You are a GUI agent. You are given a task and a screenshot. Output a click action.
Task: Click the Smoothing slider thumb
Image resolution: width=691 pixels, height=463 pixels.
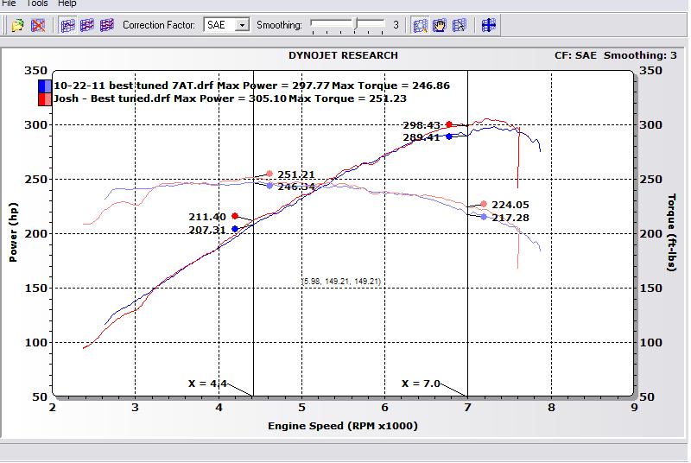click(x=356, y=24)
